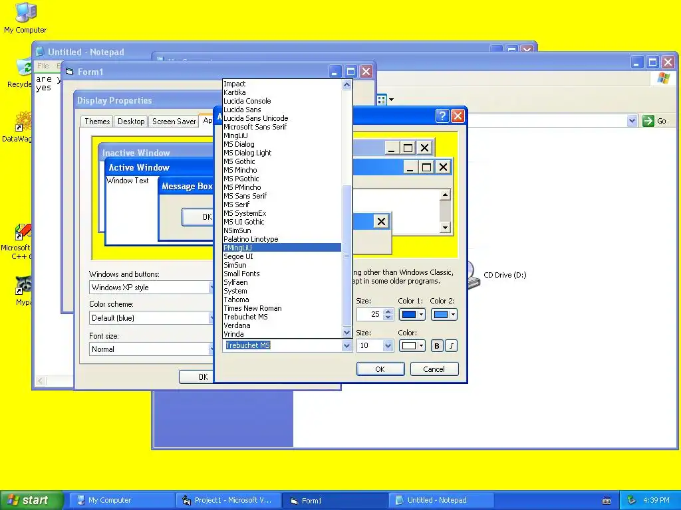Switch to Project1 - Microsoft V... taskbar button

[x=229, y=501]
